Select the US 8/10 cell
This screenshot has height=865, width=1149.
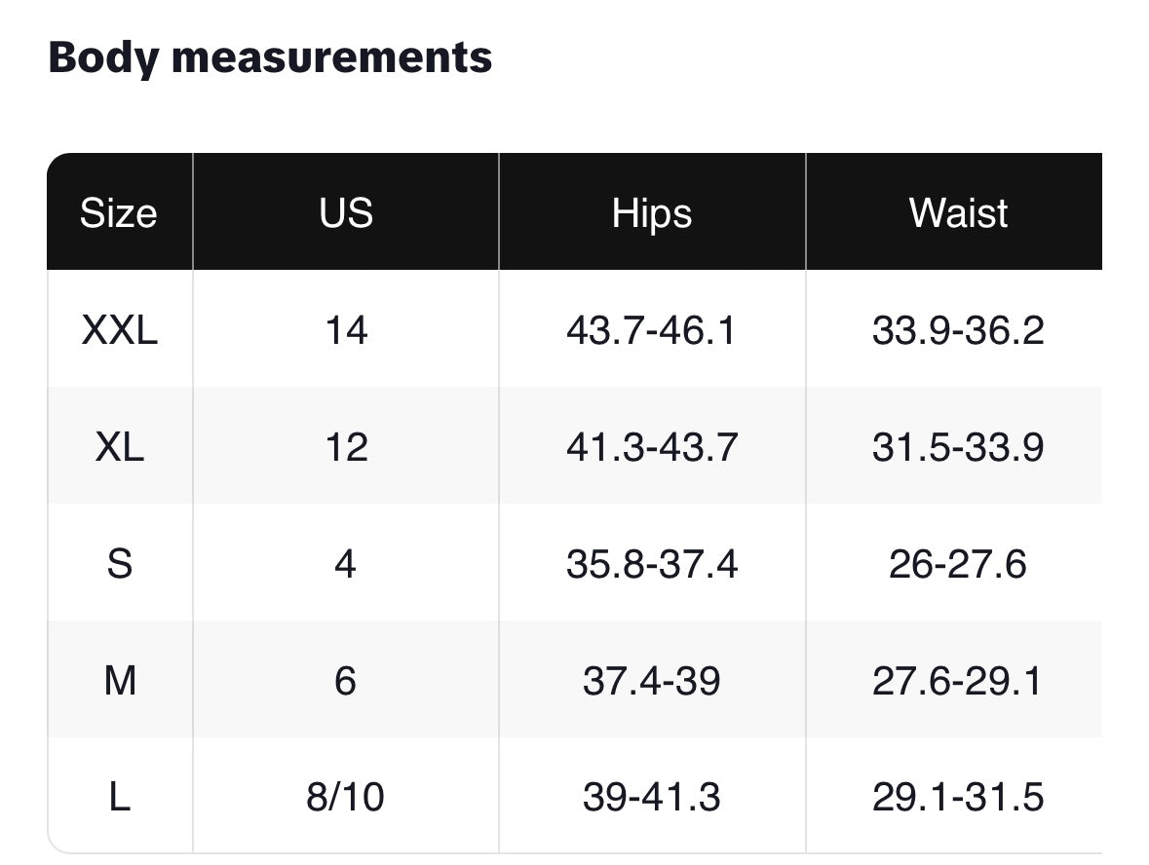click(x=346, y=798)
